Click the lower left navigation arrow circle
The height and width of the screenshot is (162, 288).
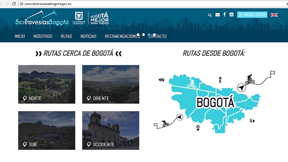(180, 117)
